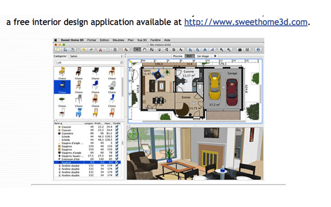Click the Cut scissors icon
Viewport: 331px width, 207px height.
tap(100, 50)
